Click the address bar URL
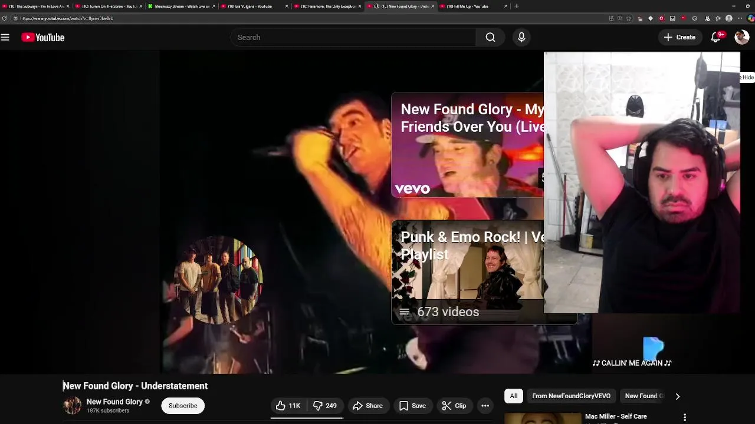Viewport: 755px width, 424px height. 67,18
